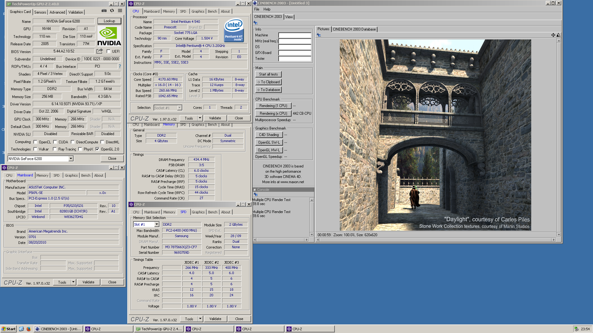Launch Firefox from the quick launch bar
Screen dimensions: 593x333
pos(28,329)
